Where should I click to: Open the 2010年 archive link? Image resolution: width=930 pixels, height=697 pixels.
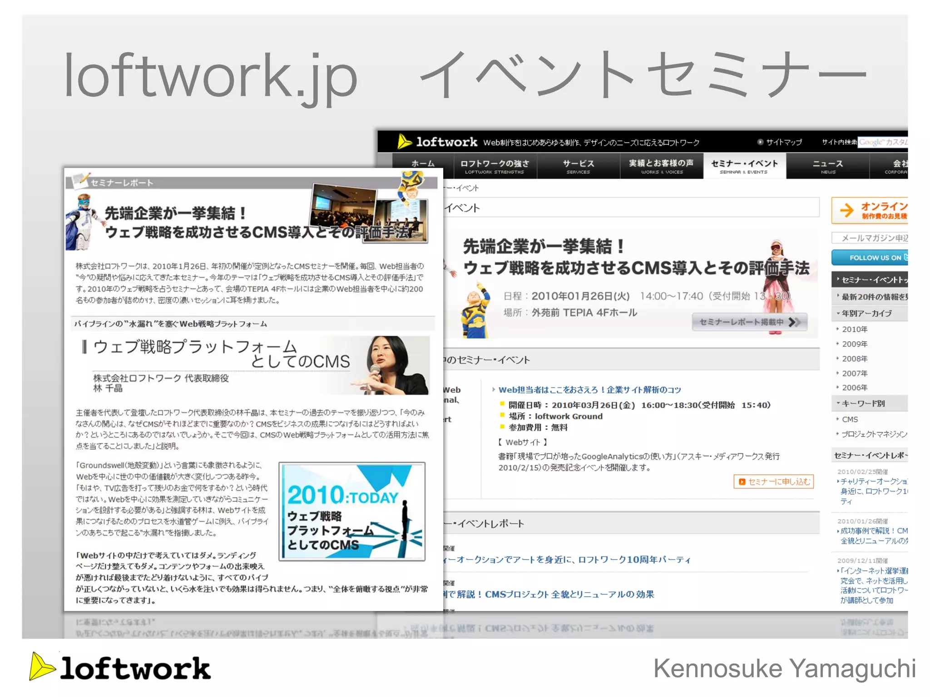click(x=854, y=329)
